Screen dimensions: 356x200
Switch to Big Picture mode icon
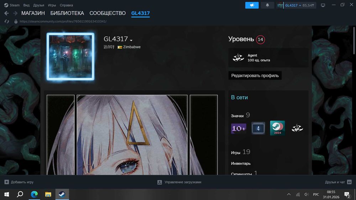coord(323,5)
